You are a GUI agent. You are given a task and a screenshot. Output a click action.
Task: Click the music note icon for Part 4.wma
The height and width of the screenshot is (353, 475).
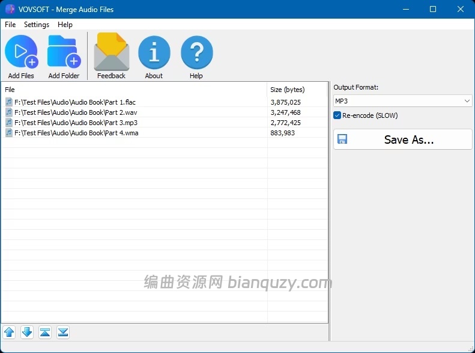[9, 133]
